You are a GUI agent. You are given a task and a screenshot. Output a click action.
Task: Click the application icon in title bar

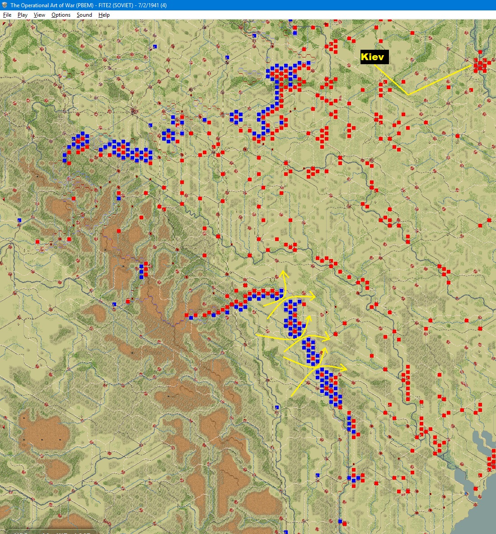(5, 5)
